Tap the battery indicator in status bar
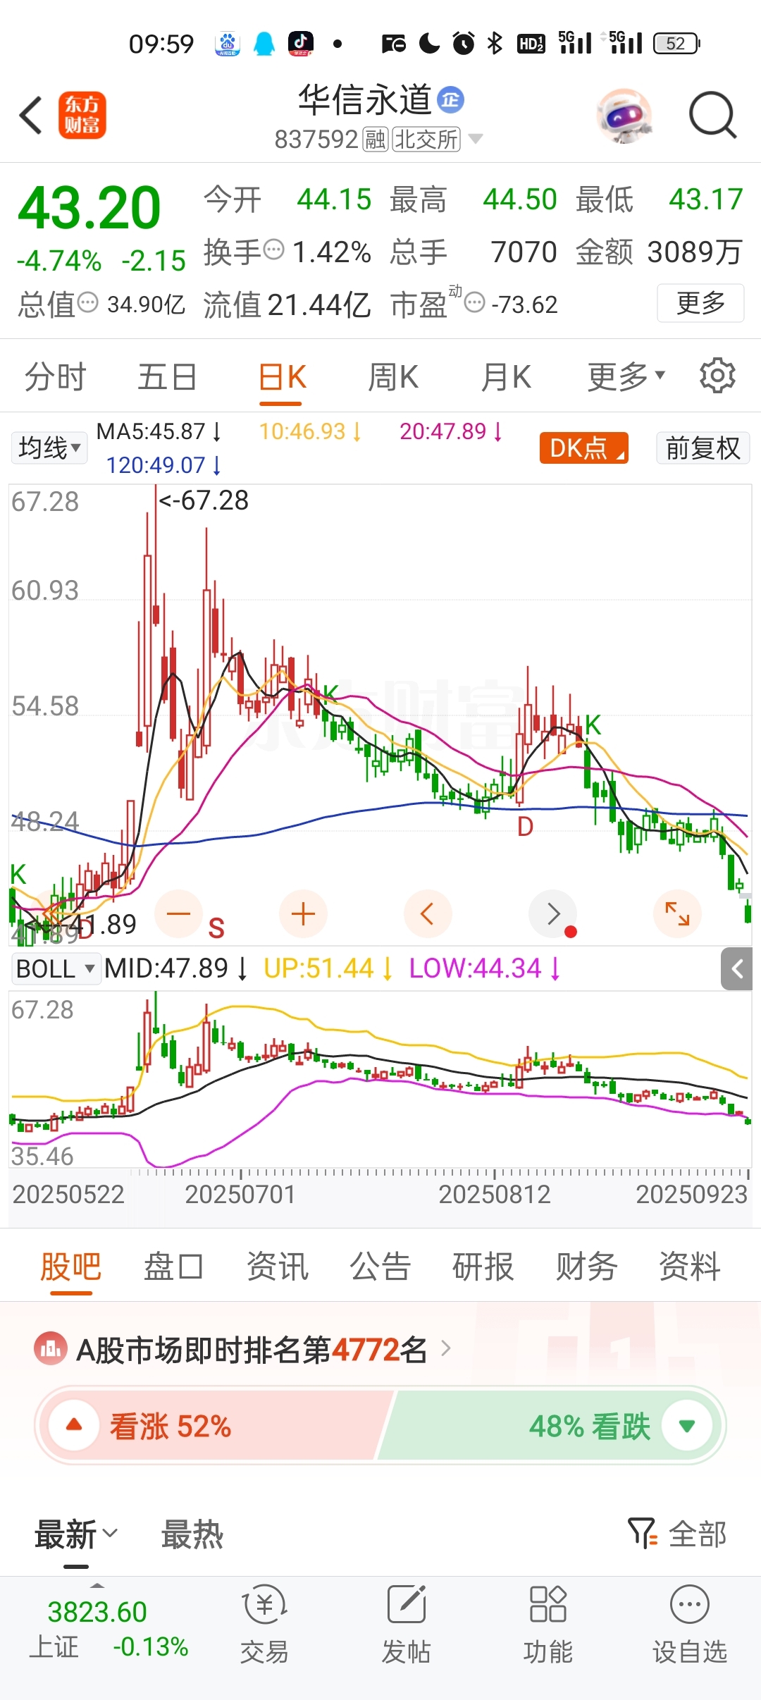Screen dimensions: 761x1700 676,44
